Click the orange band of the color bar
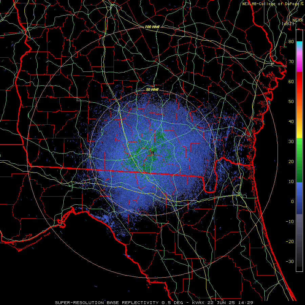 299,111
